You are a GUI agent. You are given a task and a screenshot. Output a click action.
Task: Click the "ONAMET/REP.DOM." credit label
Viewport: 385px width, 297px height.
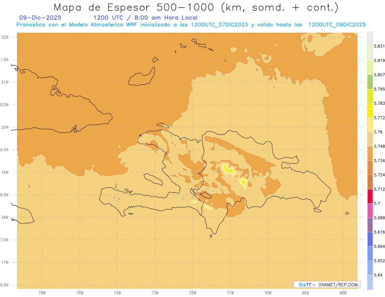click(x=339, y=285)
